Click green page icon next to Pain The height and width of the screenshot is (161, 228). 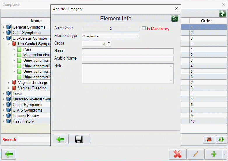tap(19, 49)
